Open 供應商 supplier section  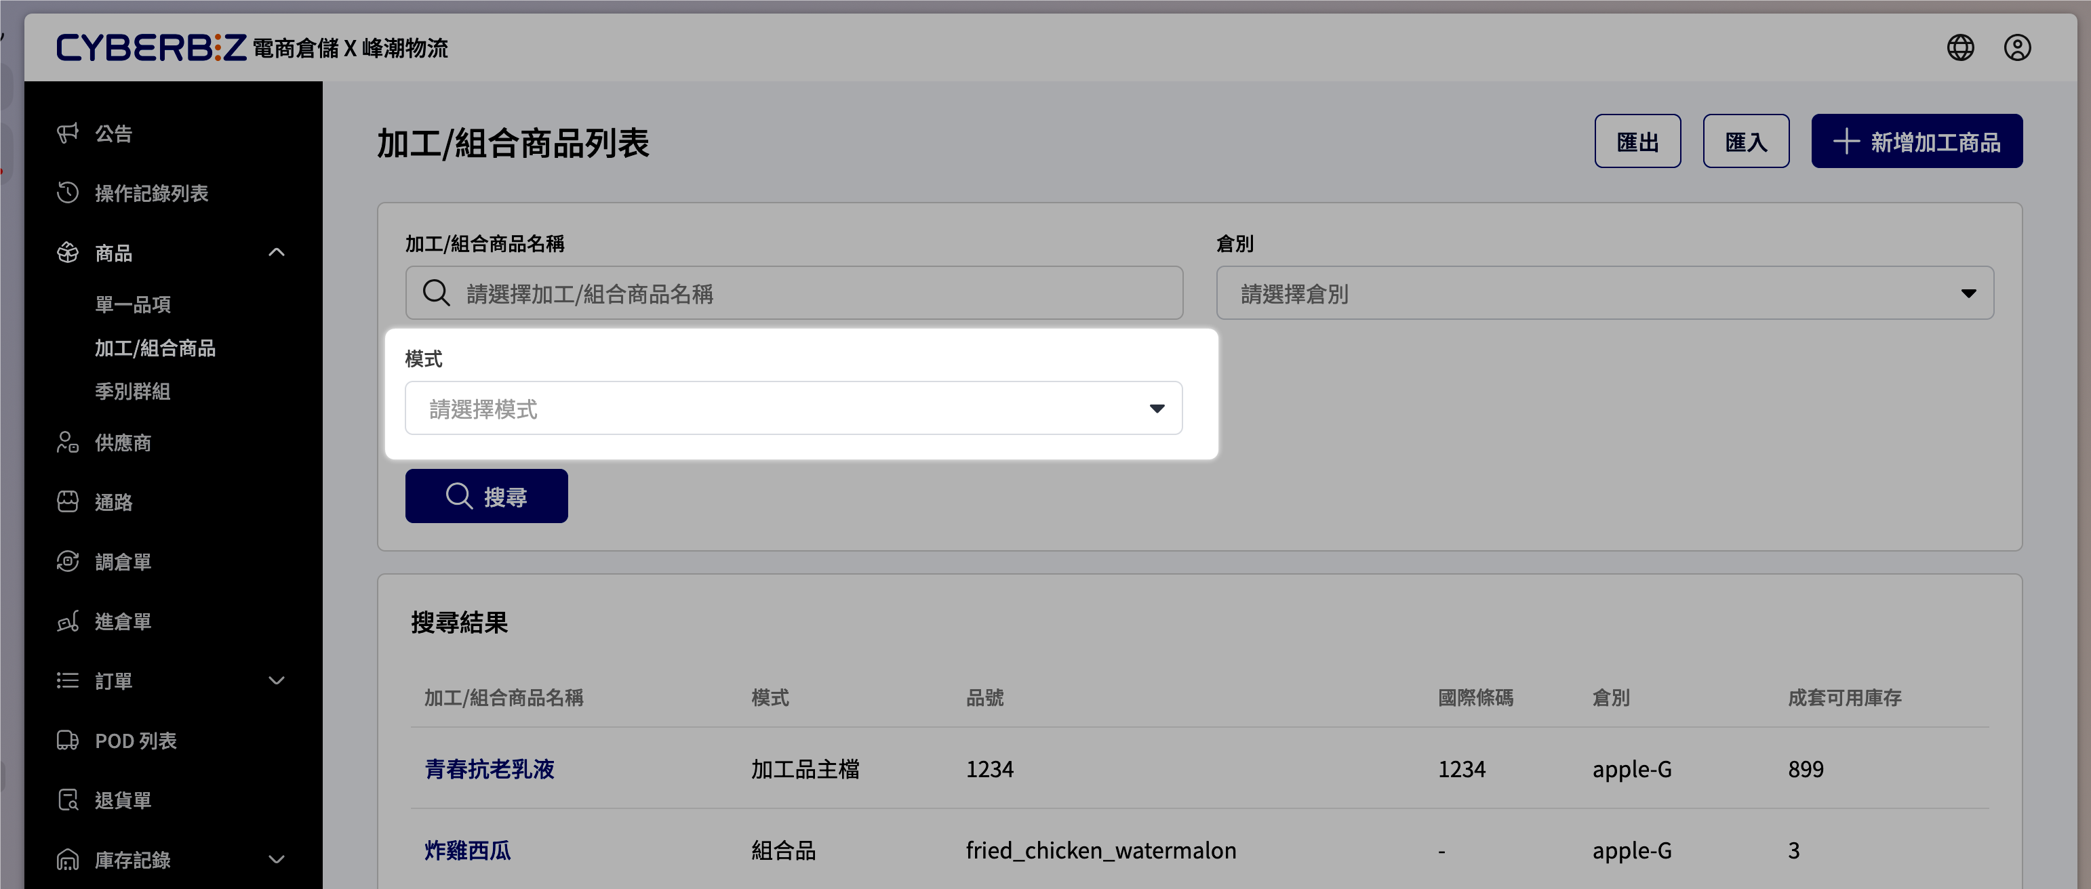[x=174, y=442]
